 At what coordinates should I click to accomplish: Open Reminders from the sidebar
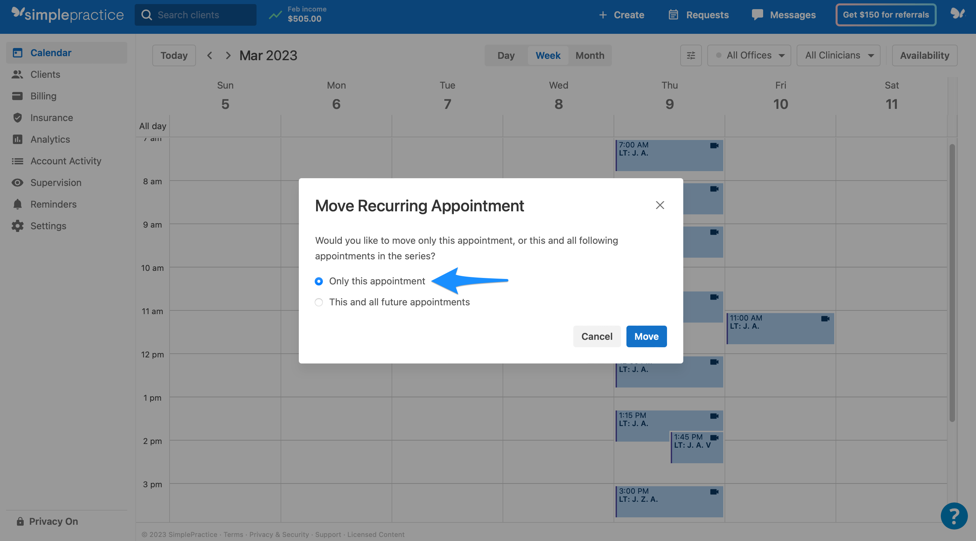coord(53,204)
